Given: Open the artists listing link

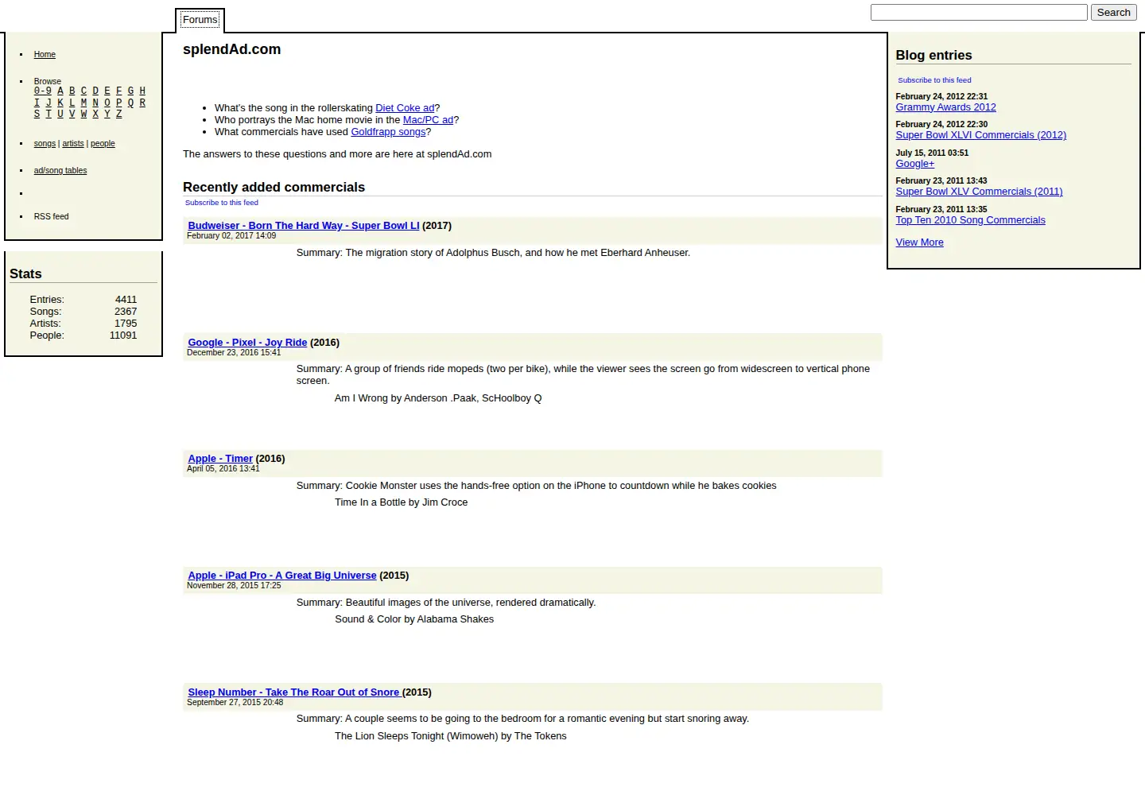Looking at the screenshot, I should pyautogui.click(x=73, y=144).
